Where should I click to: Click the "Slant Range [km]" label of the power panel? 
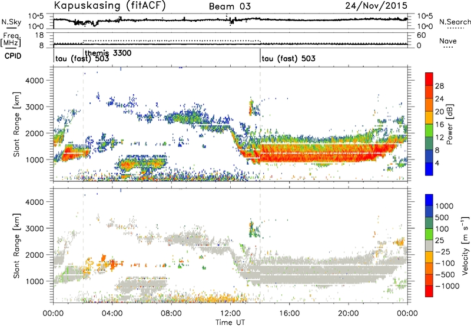coord(17,124)
